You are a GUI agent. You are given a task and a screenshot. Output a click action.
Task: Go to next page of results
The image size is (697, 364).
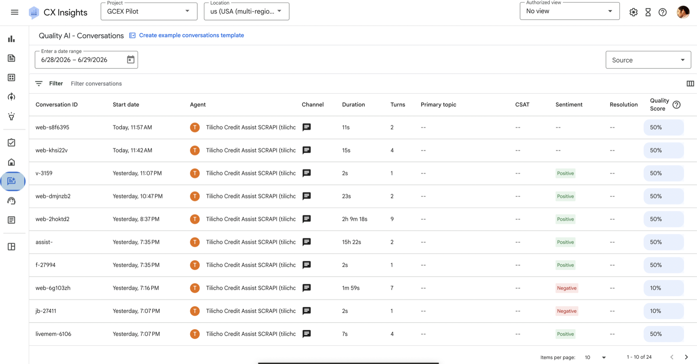coord(686,357)
